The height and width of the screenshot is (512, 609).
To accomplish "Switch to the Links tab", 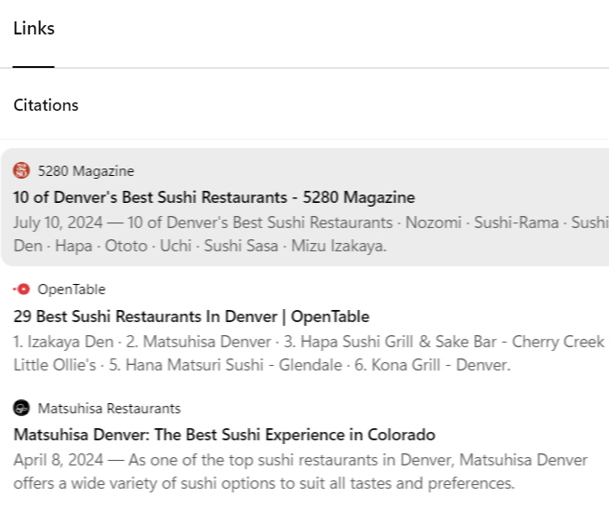I will click(x=33, y=29).
